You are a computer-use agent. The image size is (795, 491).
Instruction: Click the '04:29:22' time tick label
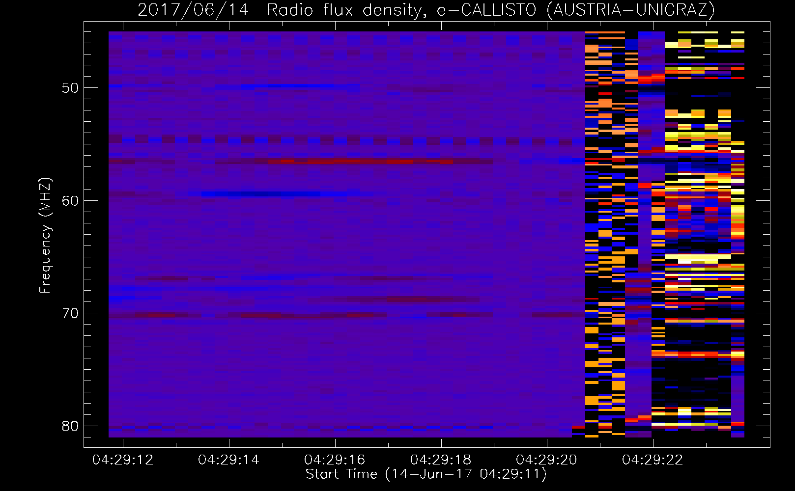pos(653,460)
